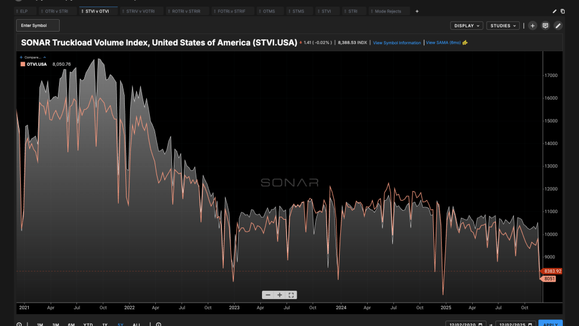Click the OTVI.USA legend label
This screenshot has width=579, height=326.
point(36,64)
